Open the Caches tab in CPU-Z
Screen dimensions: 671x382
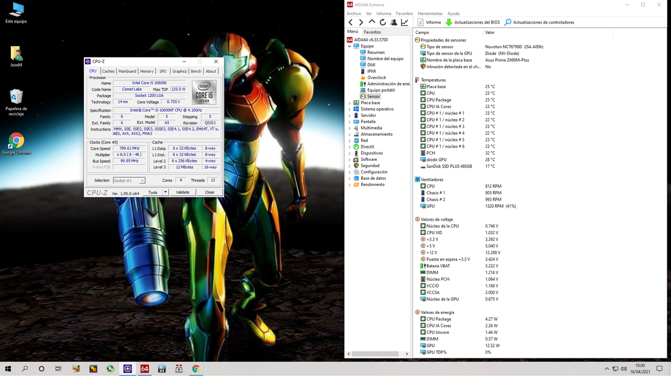(108, 71)
